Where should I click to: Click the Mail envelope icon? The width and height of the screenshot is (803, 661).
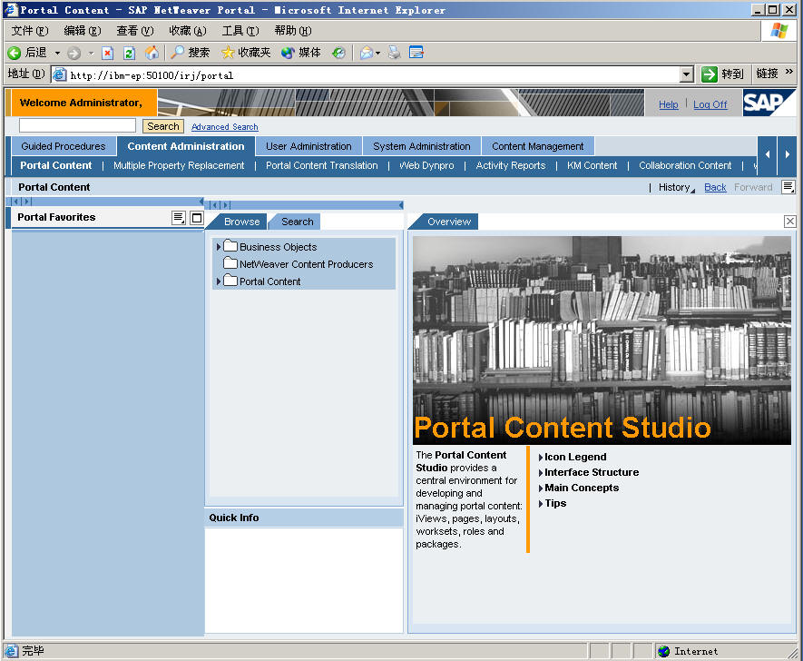[x=367, y=53]
